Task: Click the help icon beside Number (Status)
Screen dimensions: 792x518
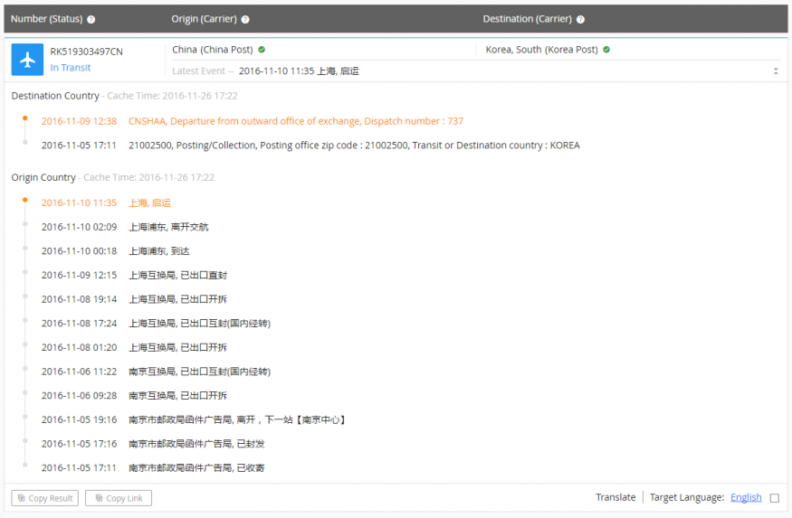Action: pos(91,19)
